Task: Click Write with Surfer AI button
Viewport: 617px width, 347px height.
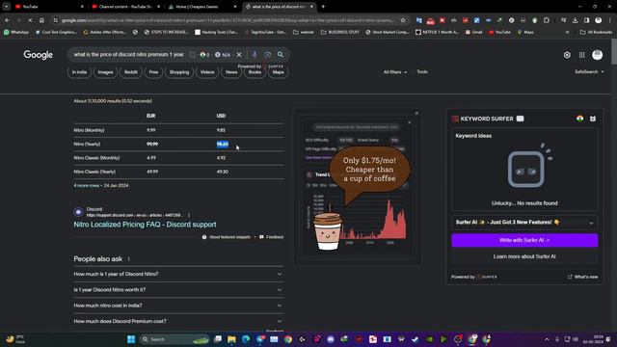Action: 524,240
